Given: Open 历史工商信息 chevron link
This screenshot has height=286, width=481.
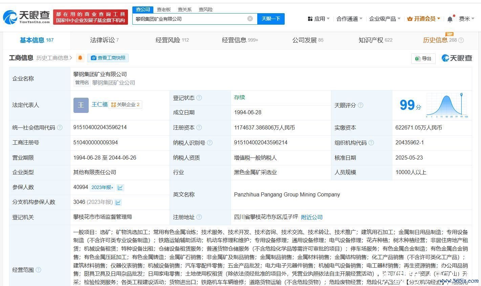Looking at the screenshot, I should click(54, 58).
